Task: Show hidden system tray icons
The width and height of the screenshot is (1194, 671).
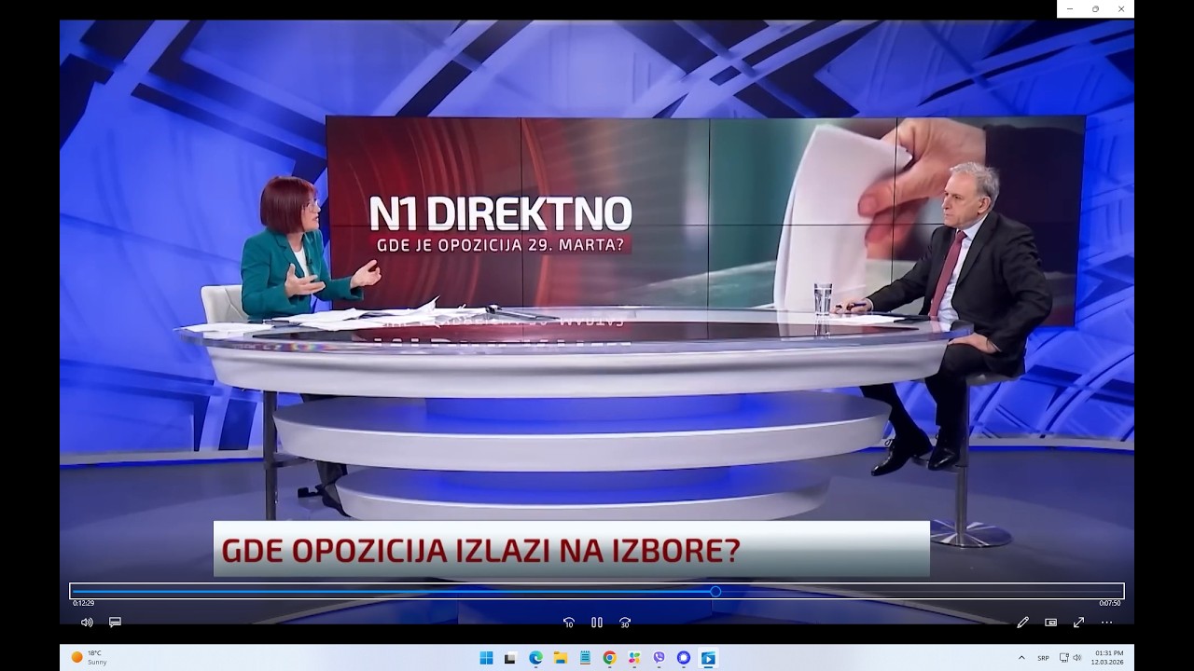Action: [x=1022, y=658]
